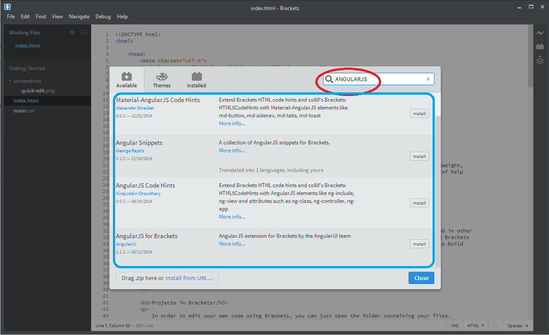Click the search magnifier icon
The width and height of the screenshot is (549, 335).
point(329,79)
